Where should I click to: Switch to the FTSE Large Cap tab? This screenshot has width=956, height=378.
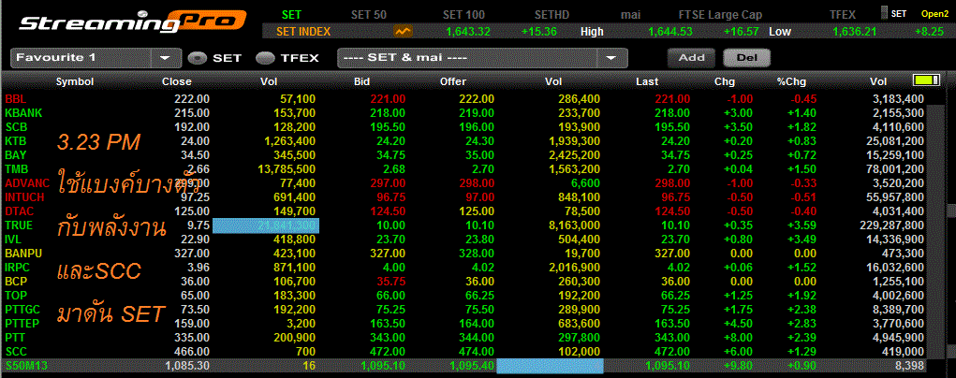pos(721,15)
